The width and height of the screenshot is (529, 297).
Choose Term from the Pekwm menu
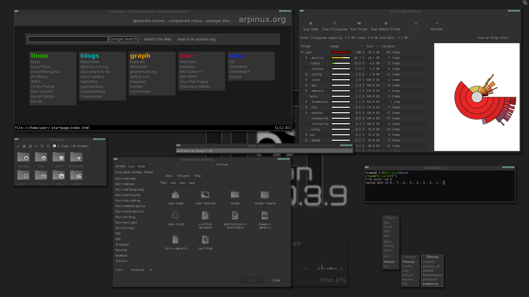tap(387, 227)
